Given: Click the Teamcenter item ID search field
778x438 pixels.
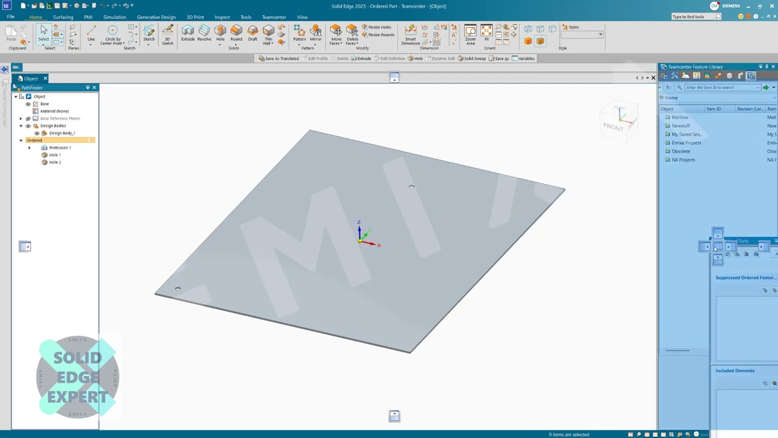Looking at the screenshot, I should pos(722,88).
